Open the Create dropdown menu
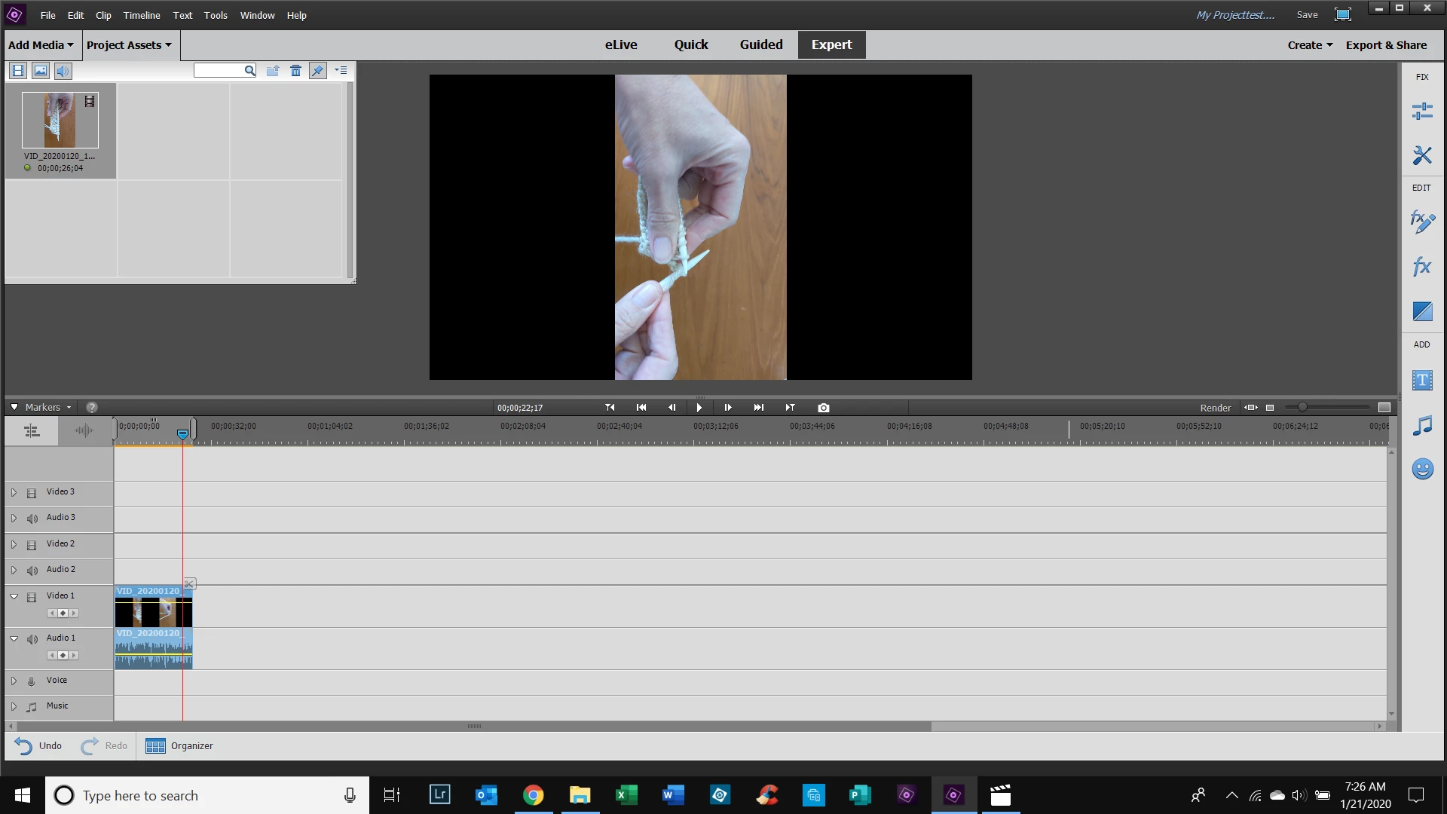The height and width of the screenshot is (814, 1447). click(x=1310, y=45)
